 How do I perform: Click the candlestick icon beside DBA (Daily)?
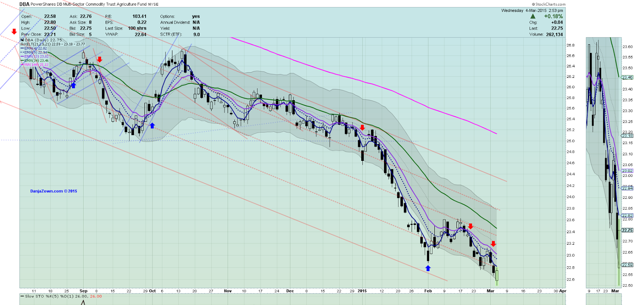click(x=22, y=40)
